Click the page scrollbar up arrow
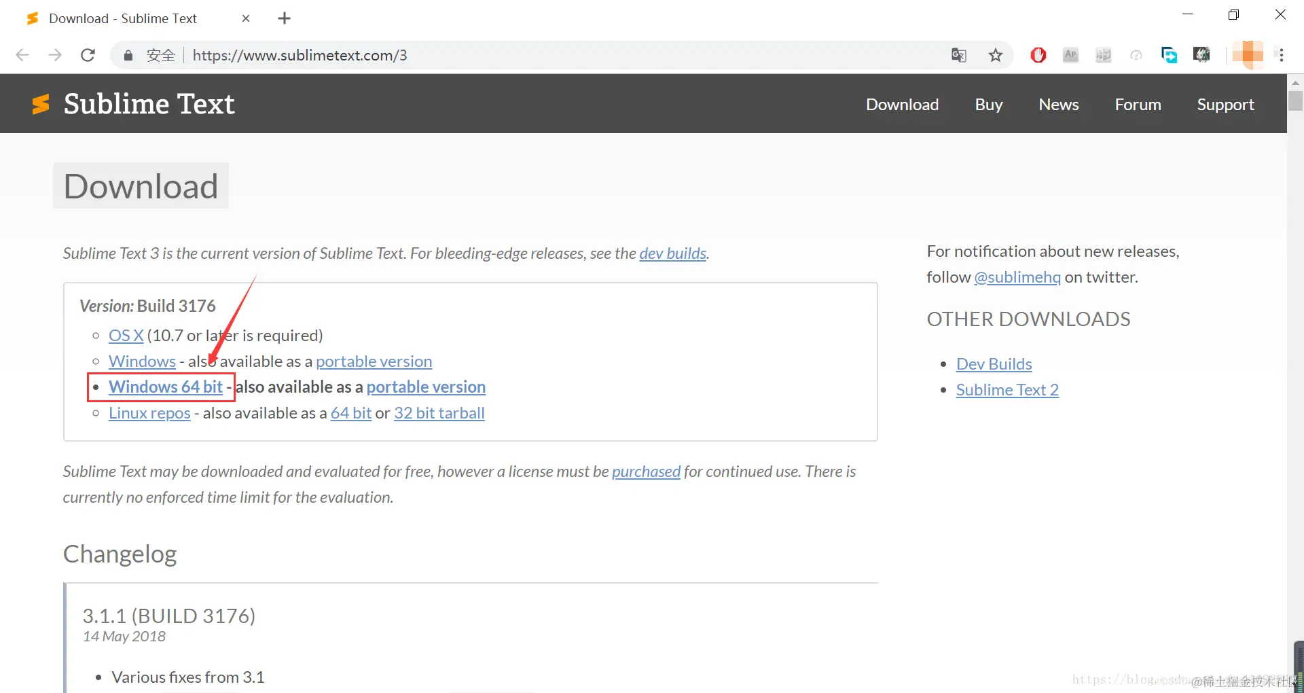The width and height of the screenshot is (1304, 693). pyautogui.click(x=1295, y=82)
